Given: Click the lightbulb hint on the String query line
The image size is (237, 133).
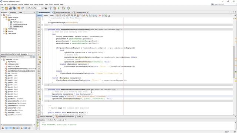Looking at the screenshot, I should [40, 96].
